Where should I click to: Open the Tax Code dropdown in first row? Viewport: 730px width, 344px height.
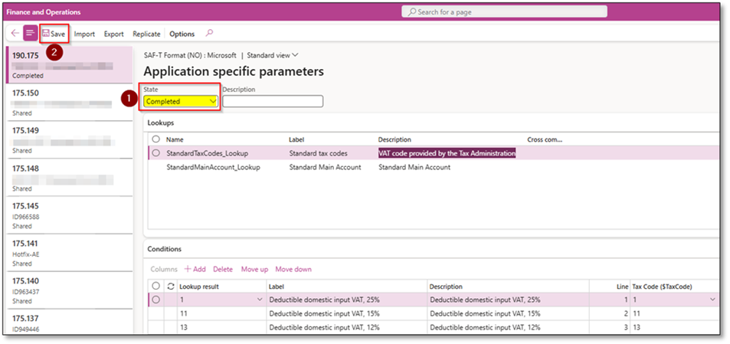[x=713, y=300]
